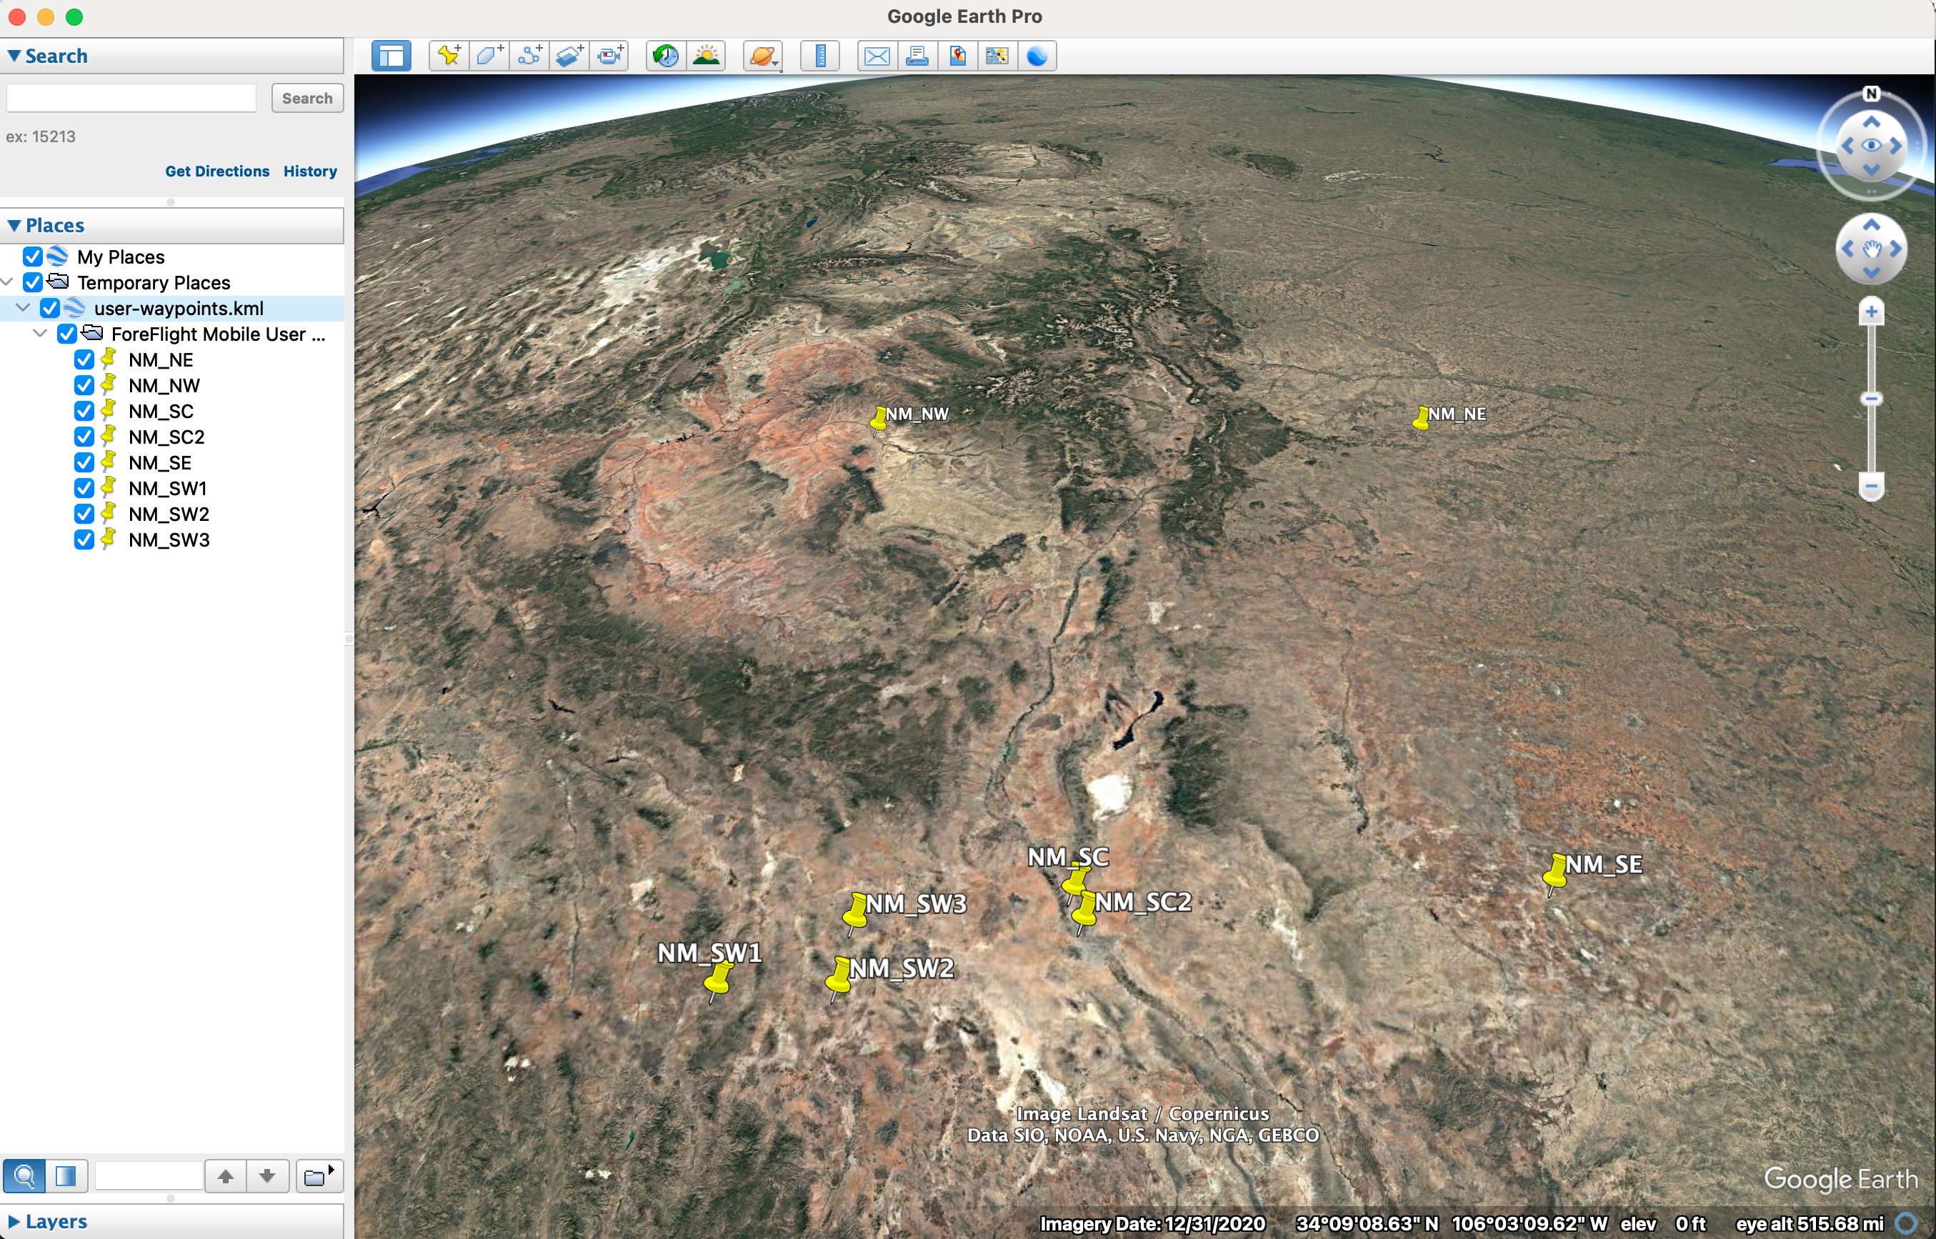Zoom out with the minus button
This screenshot has height=1239, width=1936.
click(x=1872, y=486)
